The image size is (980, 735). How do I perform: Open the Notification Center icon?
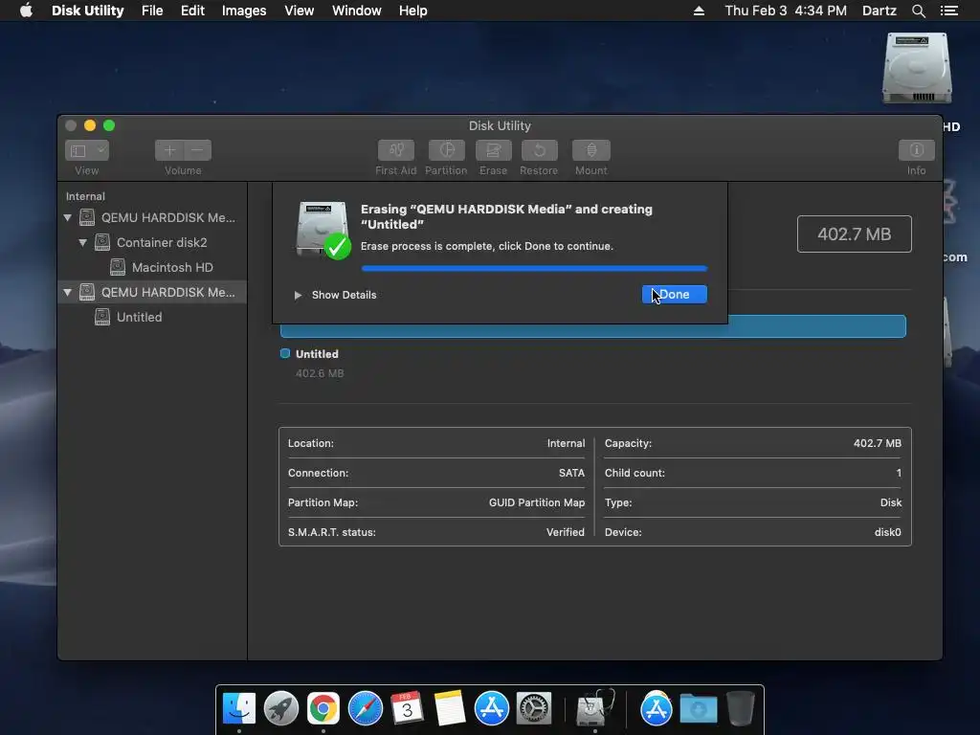point(948,11)
